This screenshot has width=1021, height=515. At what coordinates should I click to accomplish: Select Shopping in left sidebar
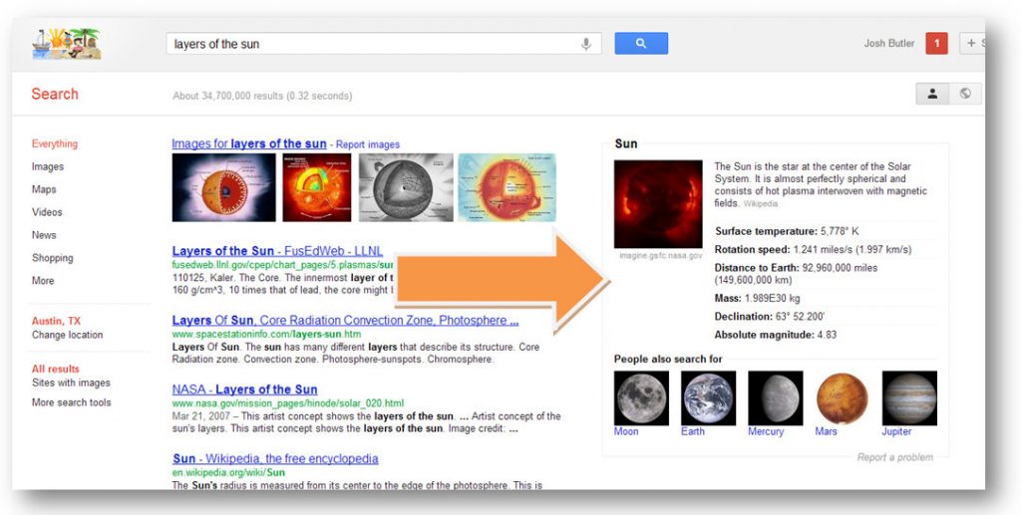point(52,258)
